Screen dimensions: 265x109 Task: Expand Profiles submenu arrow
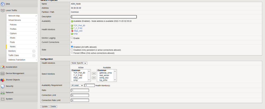point(36,29)
